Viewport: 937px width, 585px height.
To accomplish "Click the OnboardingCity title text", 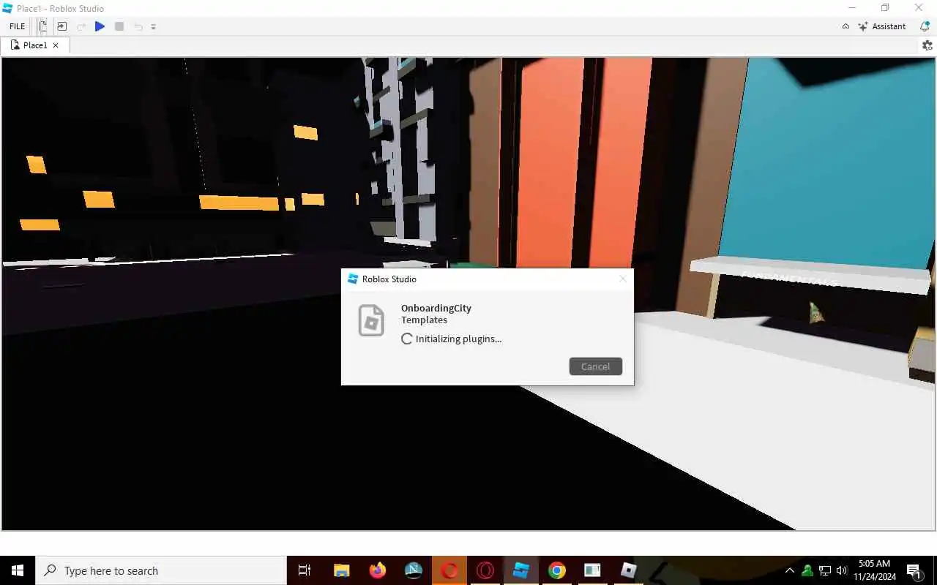I will pyautogui.click(x=436, y=308).
